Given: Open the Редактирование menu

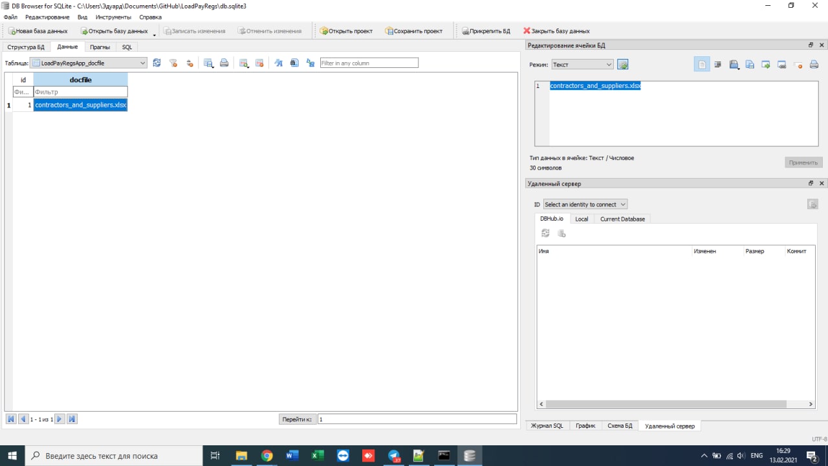Looking at the screenshot, I should (47, 17).
